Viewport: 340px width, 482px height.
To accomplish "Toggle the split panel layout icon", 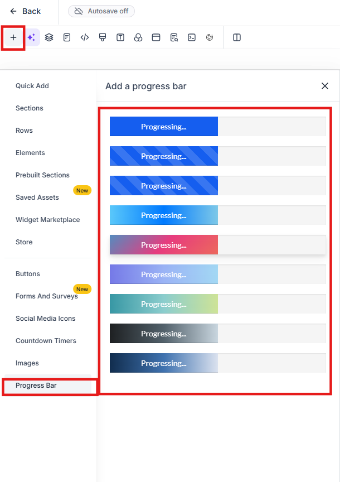I will (x=237, y=37).
